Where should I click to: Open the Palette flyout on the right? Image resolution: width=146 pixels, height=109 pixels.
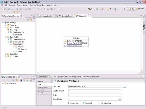(x=144, y=27)
